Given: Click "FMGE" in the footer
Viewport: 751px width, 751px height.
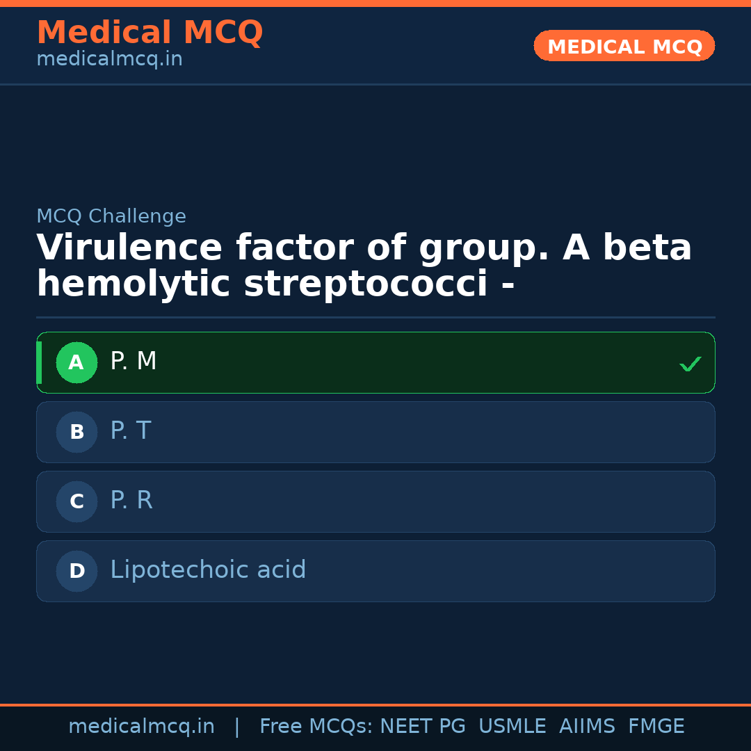Looking at the screenshot, I should (x=656, y=727).
